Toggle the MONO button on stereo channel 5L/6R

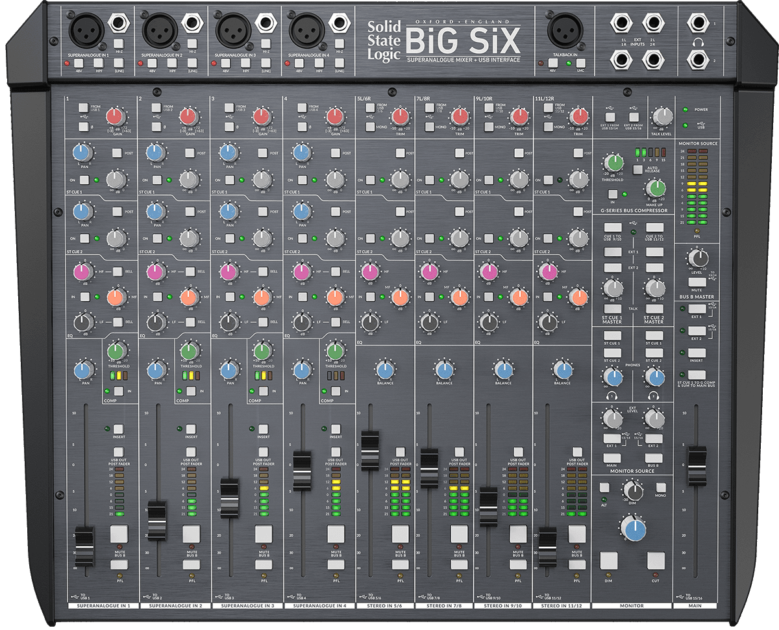(x=370, y=127)
